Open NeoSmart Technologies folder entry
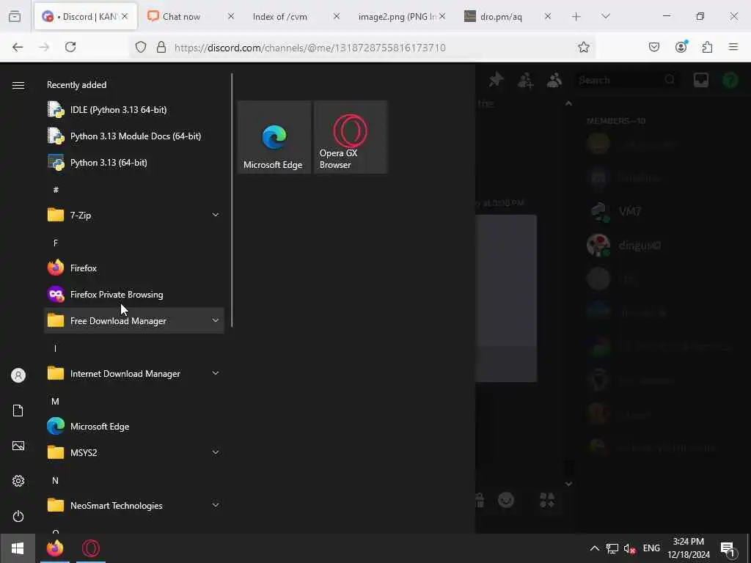 pos(133,505)
